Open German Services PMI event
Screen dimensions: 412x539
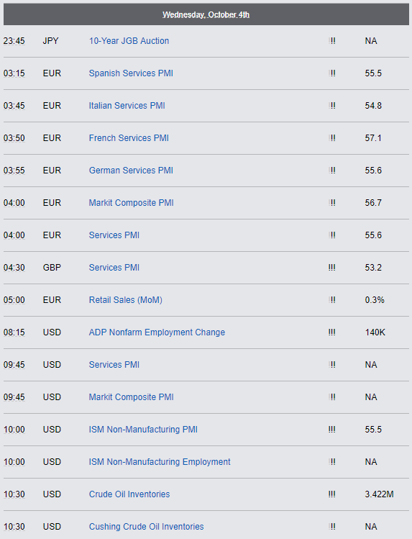tap(131, 170)
